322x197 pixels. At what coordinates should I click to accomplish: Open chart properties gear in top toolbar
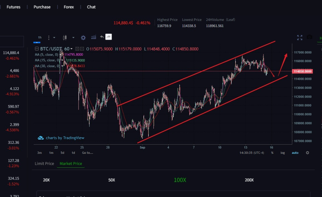83,38
